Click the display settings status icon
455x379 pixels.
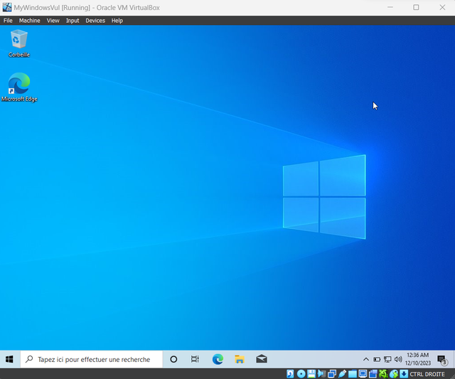click(x=363, y=374)
